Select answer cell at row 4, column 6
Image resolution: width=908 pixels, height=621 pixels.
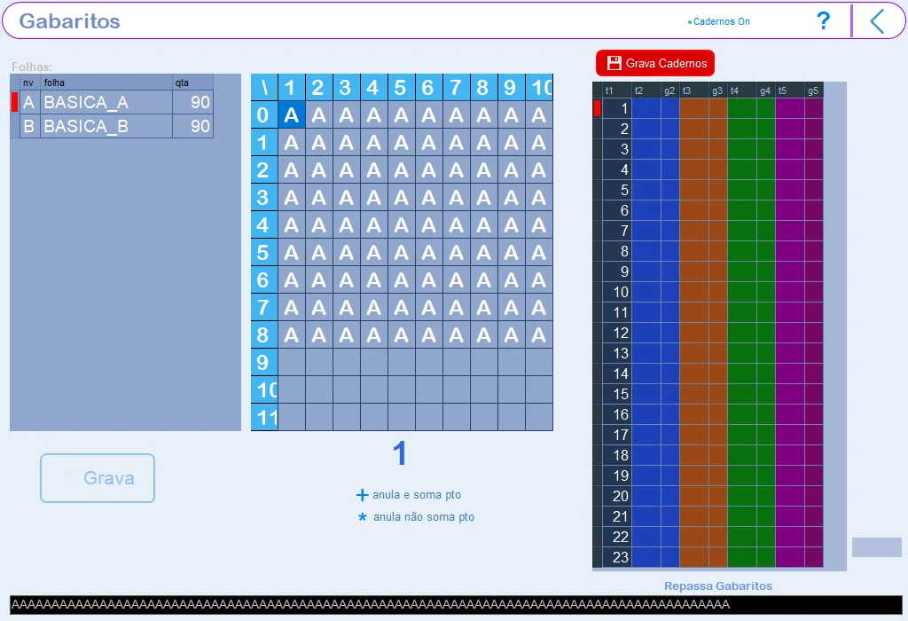click(428, 224)
